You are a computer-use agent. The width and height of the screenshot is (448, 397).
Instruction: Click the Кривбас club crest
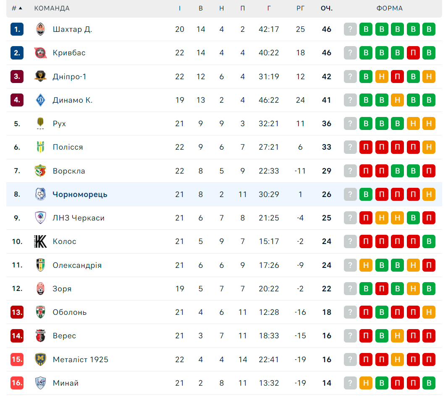tap(40, 53)
